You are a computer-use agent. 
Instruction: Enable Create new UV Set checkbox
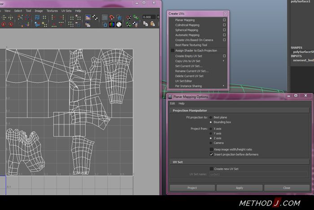click(x=212, y=169)
